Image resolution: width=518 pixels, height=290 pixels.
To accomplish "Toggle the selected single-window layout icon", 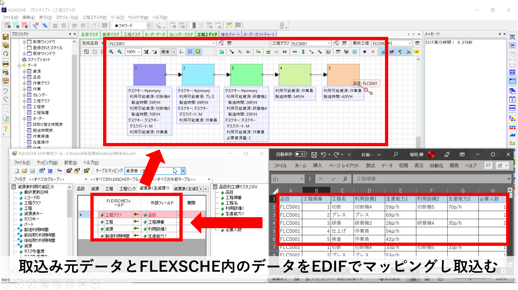I will point(512,81).
